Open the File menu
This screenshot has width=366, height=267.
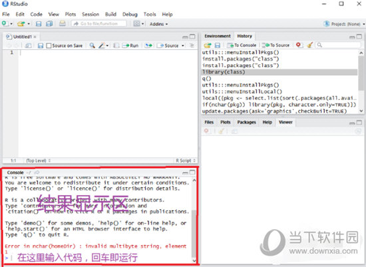coord(6,14)
